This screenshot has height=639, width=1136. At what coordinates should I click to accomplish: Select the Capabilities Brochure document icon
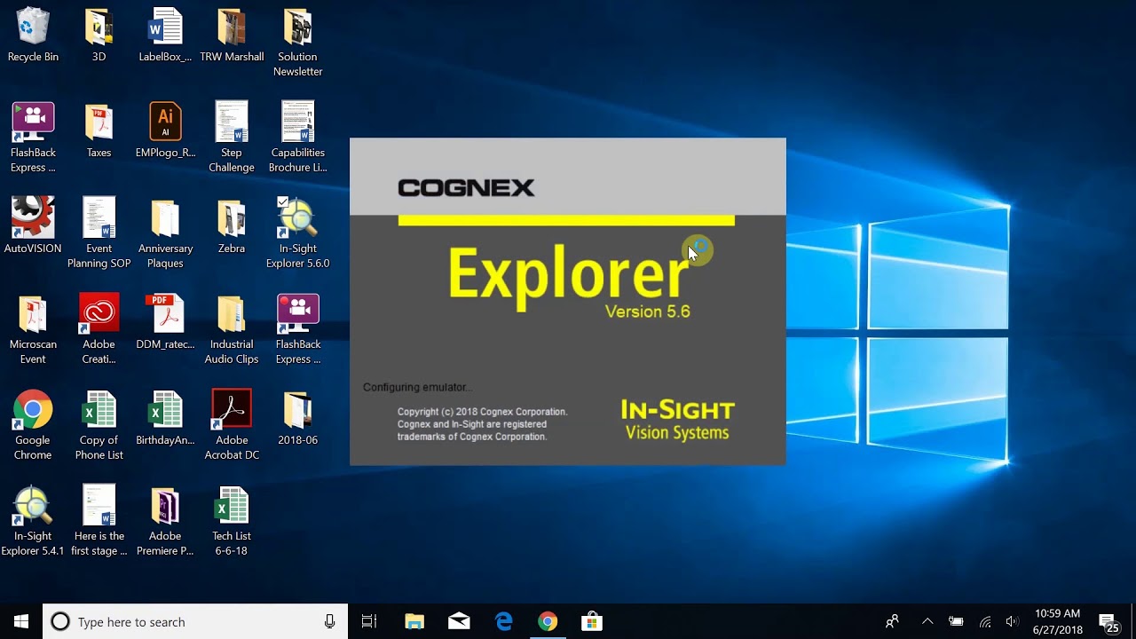297,122
